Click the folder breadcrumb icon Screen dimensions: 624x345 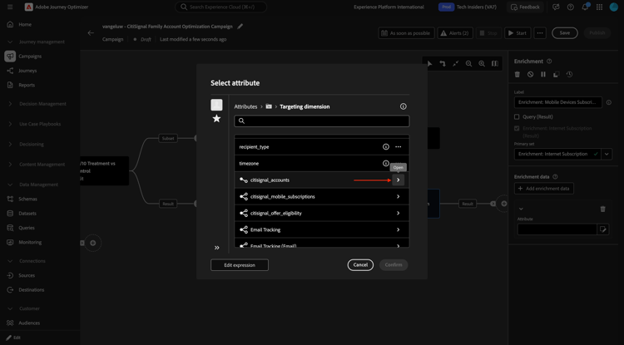pyautogui.click(x=269, y=106)
